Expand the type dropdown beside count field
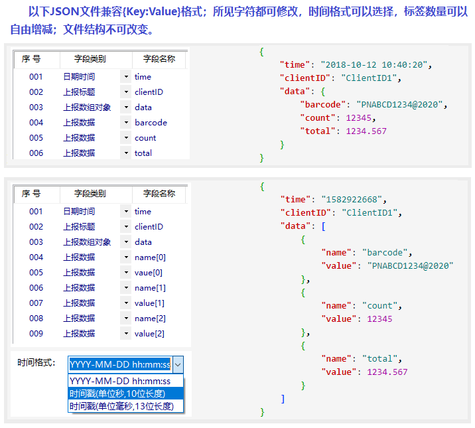Screen dimensions: 475x428 pyautogui.click(x=126, y=138)
